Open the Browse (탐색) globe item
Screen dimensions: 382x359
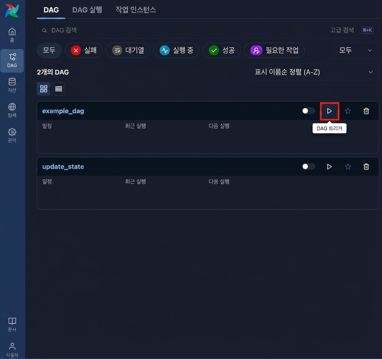coord(12,110)
